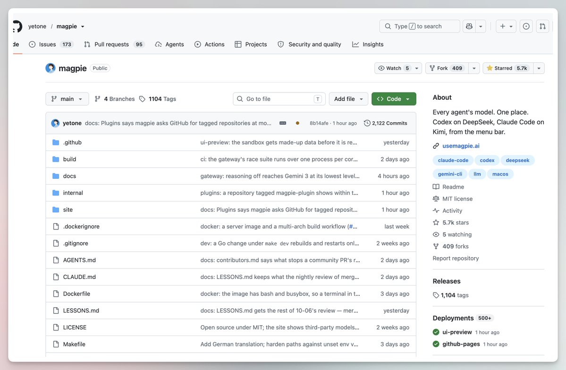This screenshot has height=370, width=566.
Task: Switch to the Issues tab
Action: point(51,44)
